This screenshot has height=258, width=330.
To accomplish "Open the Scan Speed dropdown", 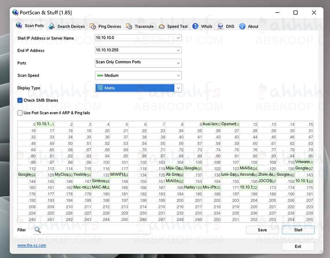I will [x=178, y=75].
